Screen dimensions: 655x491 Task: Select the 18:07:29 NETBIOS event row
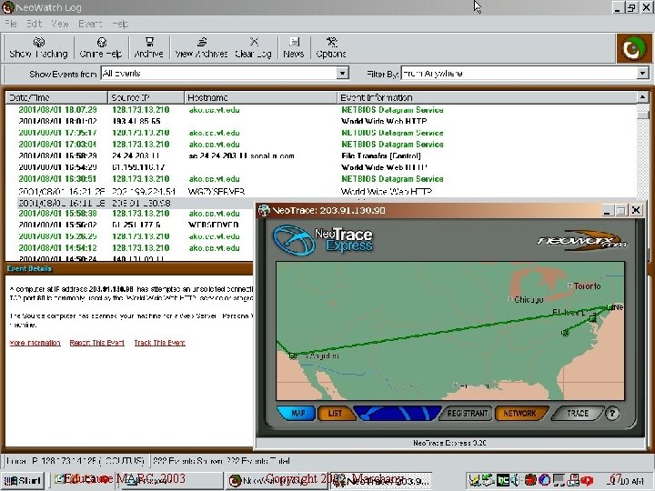pos(321,110)
